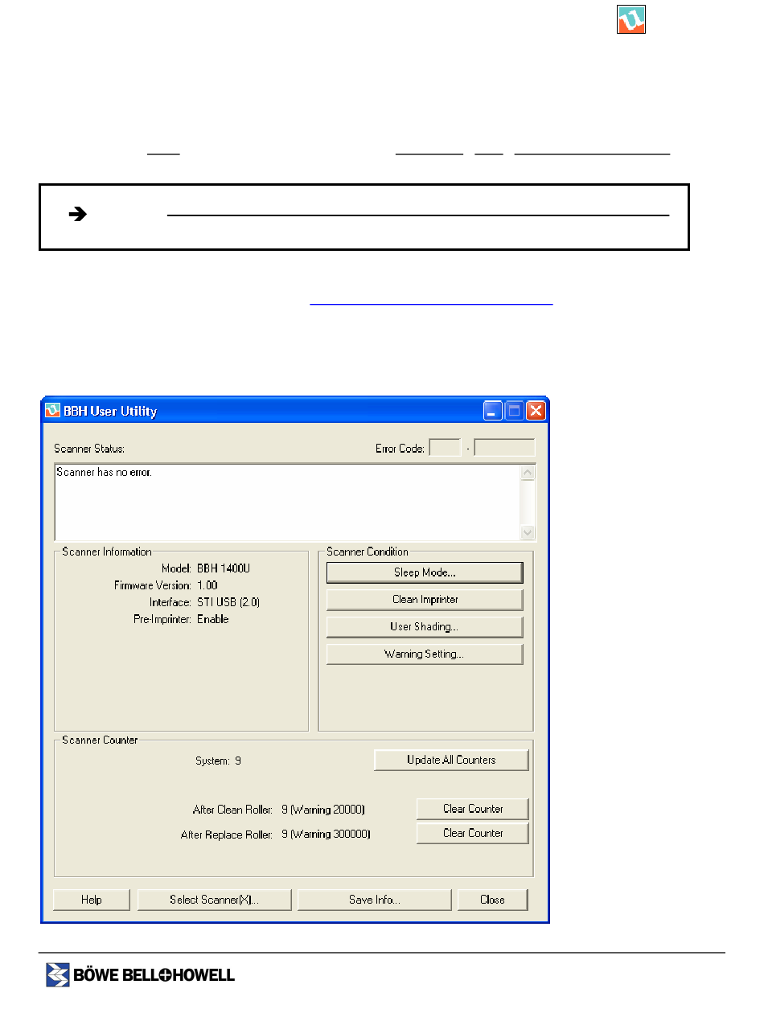Minimize the BBH User Utility window

(x=493, y=411)
